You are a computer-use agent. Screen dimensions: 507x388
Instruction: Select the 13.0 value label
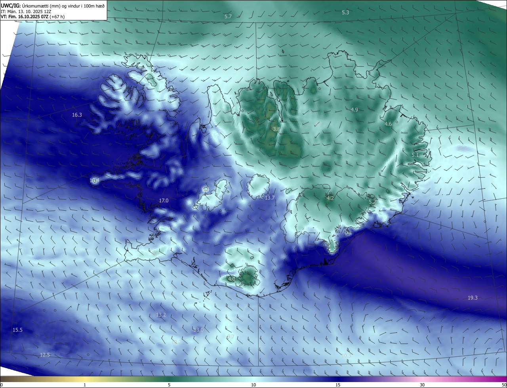[198, 330]
